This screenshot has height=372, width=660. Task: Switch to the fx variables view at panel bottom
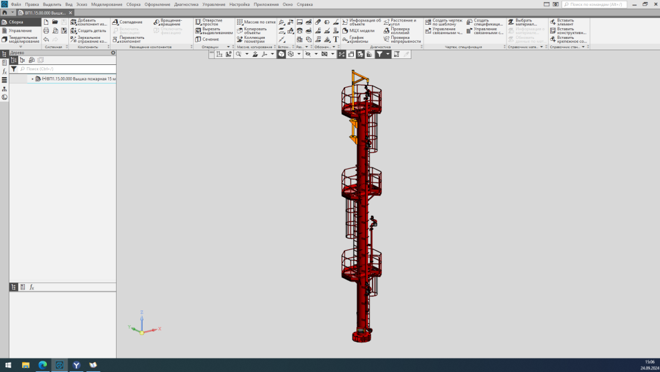pyautogui.click(x=31, y=287)
